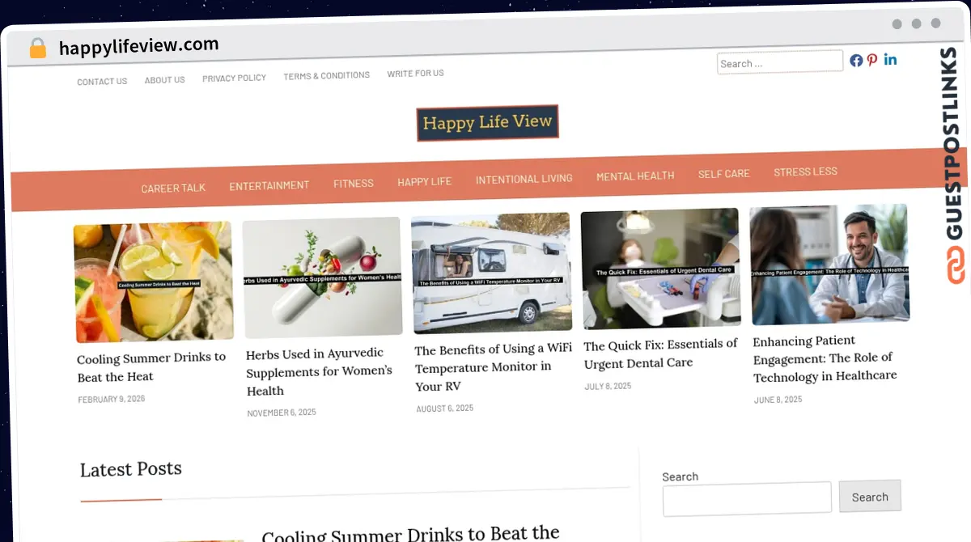The image size is (971, 542).
Task: Select the SELF CARE category
Action: (724, 173)
